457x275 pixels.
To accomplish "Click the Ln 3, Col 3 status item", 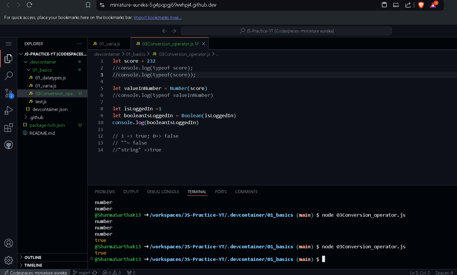I will (x=420, y=272).
